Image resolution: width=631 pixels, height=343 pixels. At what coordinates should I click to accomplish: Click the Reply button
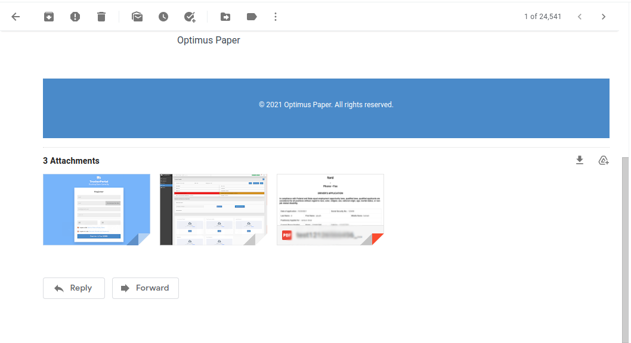point(74,288)
